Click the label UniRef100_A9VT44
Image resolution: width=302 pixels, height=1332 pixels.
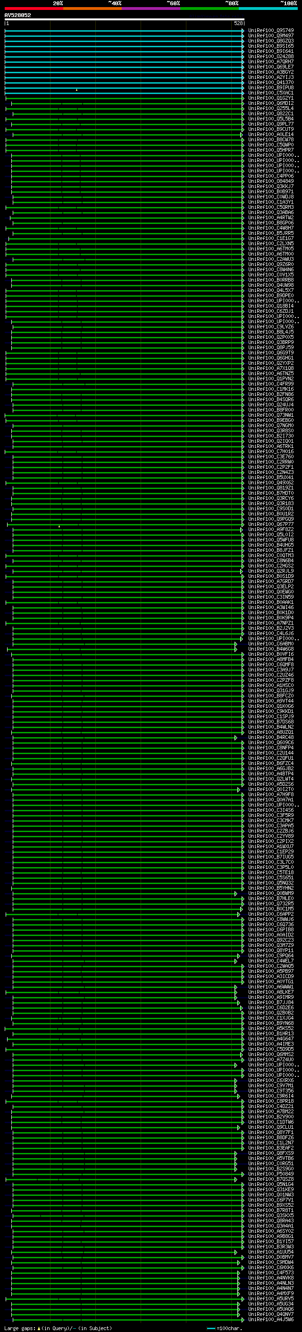(271, 701)
